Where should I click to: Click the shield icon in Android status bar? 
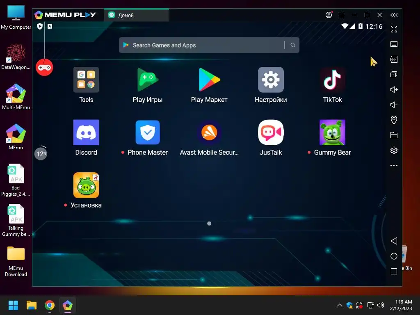click(x=40, y=26)
